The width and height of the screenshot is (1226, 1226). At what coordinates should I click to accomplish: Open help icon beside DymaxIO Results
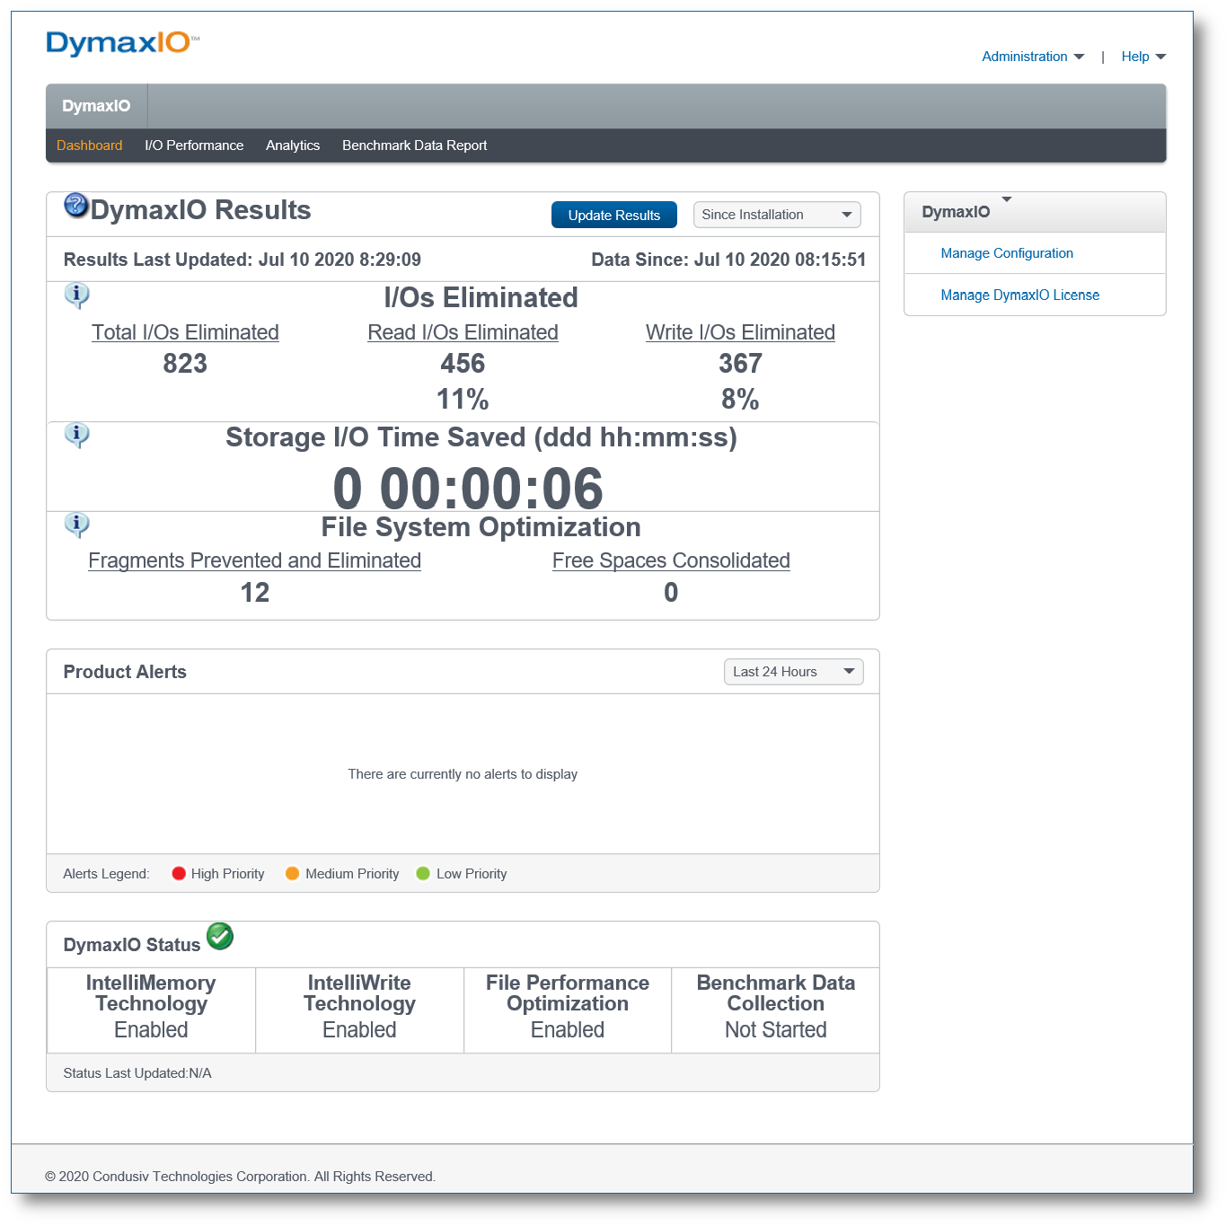[x=76, y=206]
